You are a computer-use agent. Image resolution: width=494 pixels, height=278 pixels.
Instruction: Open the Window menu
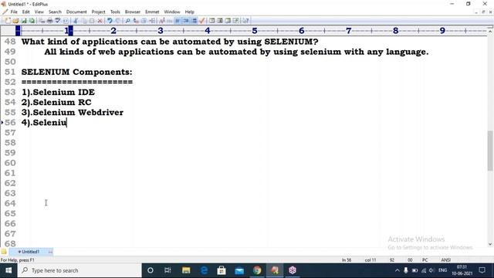coord(171,12)
